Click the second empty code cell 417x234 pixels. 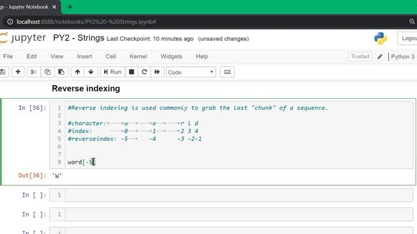pos(239,214)
